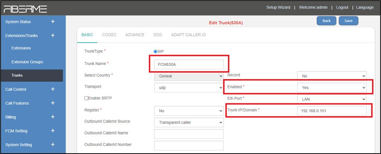Viewport: 381px width, 154px height.
Task: Open the Trunks sidebar item
Action: (x=32, y=75)
